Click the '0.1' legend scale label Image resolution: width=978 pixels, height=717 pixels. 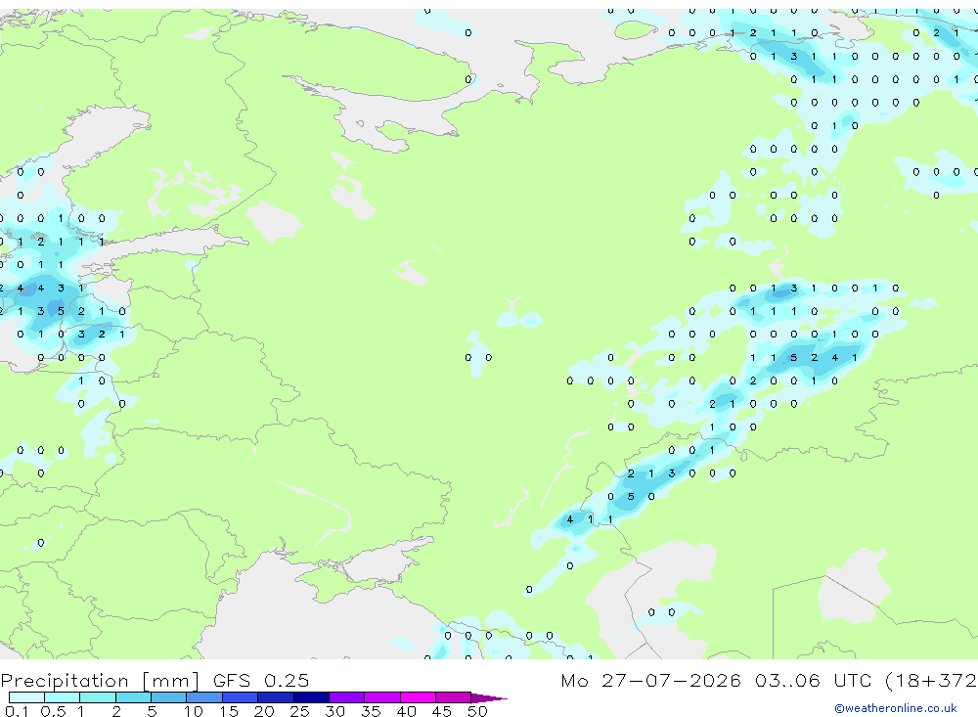pyautogui.click(x=16, y=711)
